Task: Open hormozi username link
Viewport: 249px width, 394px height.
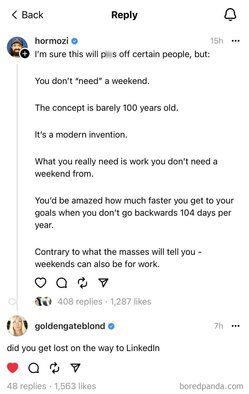Action: tap(52, 41)
